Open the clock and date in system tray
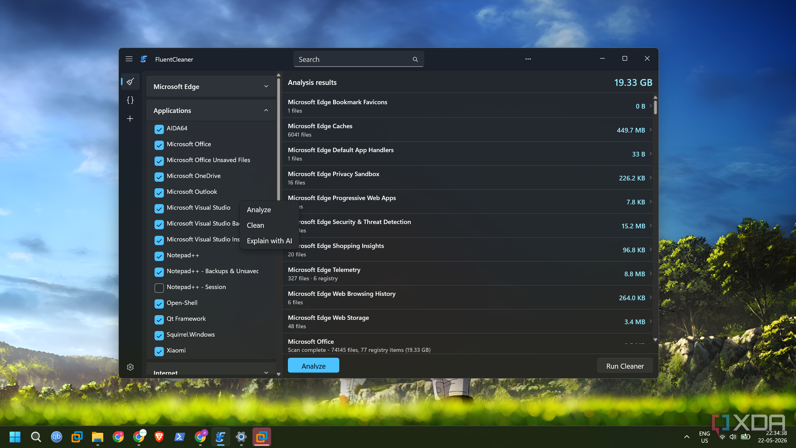796x448 pixels. pos(772,437)
